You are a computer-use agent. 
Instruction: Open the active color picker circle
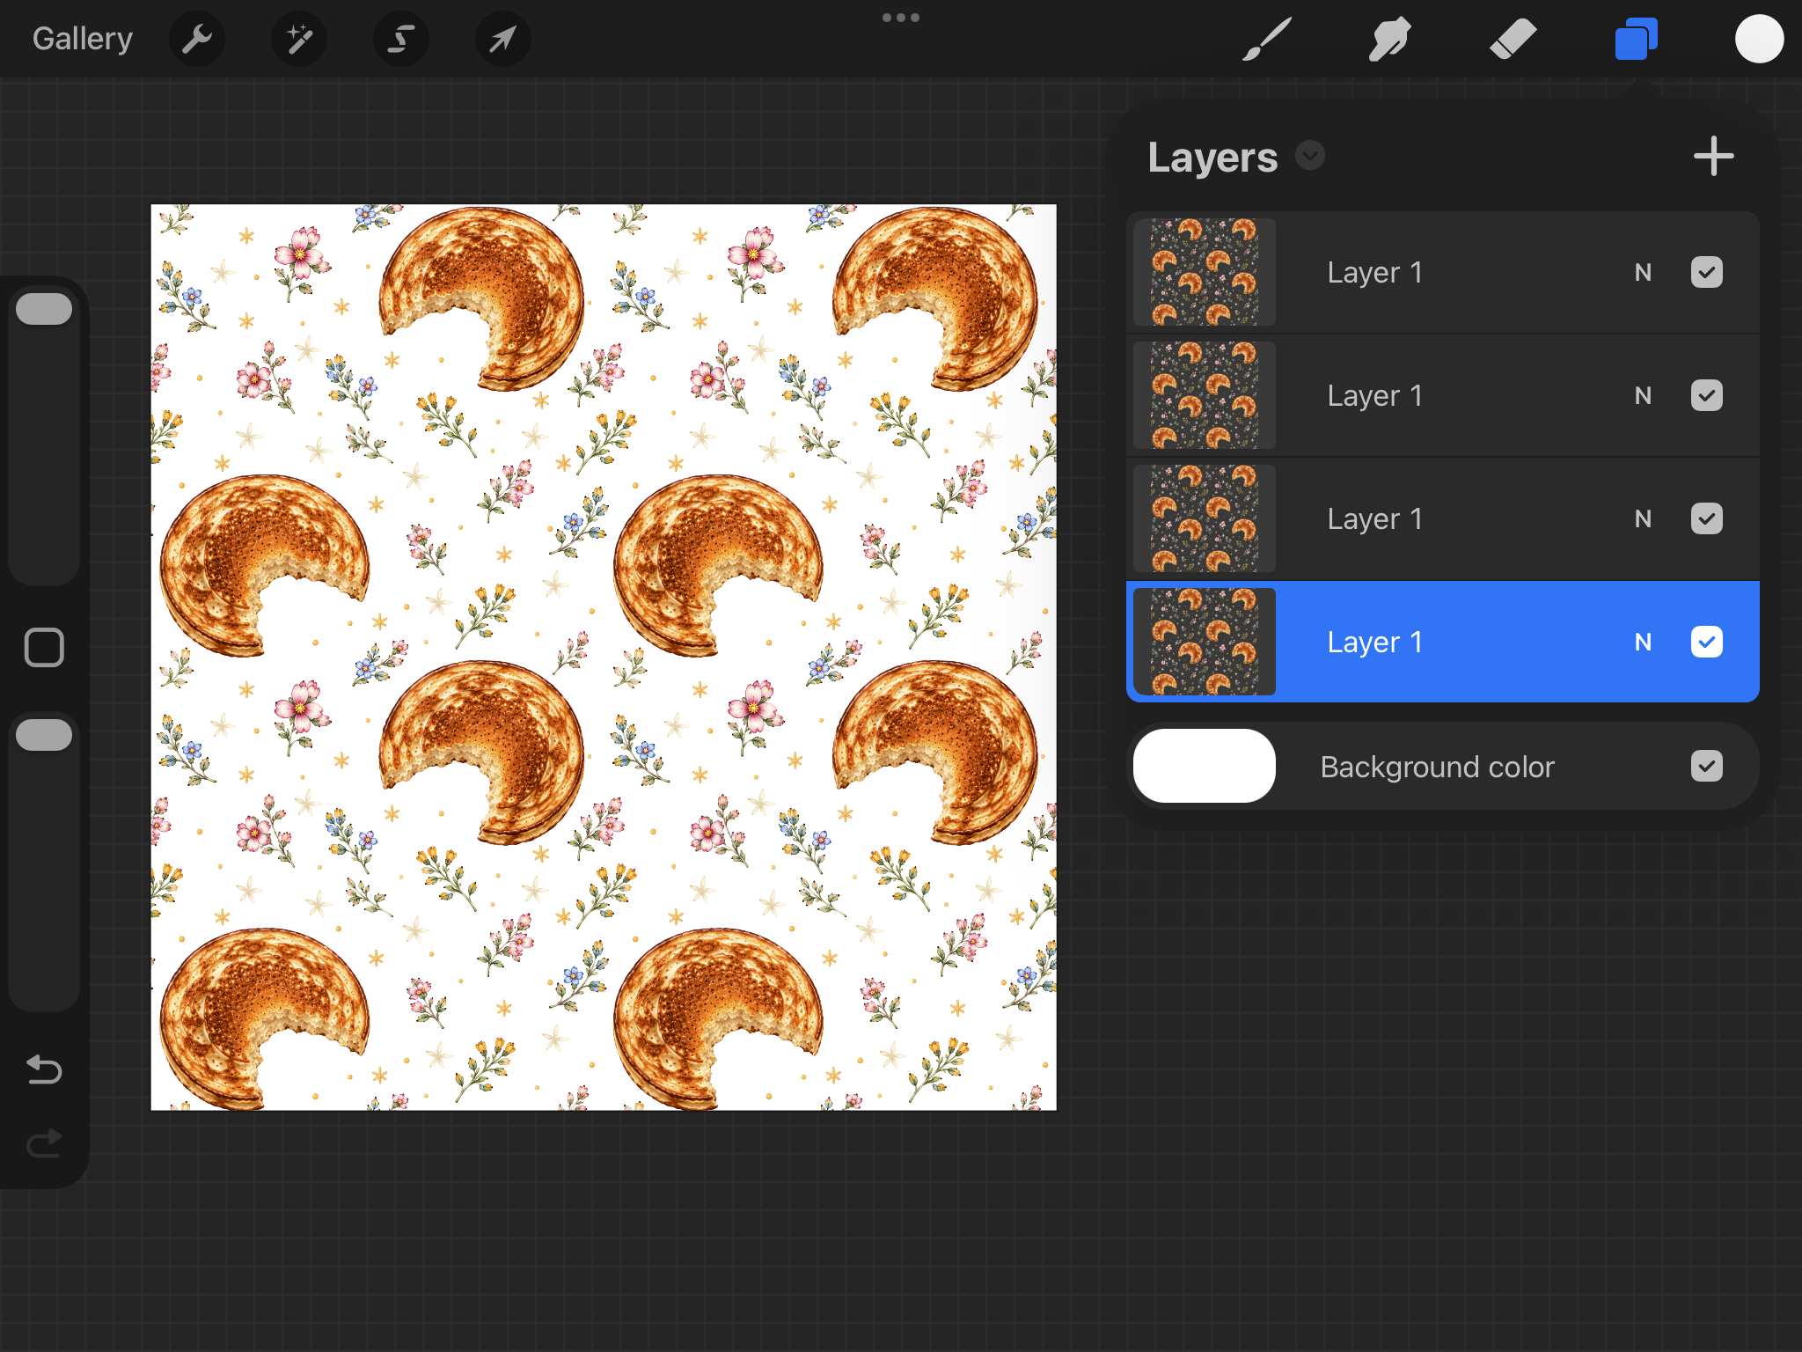coord(1759,39)
